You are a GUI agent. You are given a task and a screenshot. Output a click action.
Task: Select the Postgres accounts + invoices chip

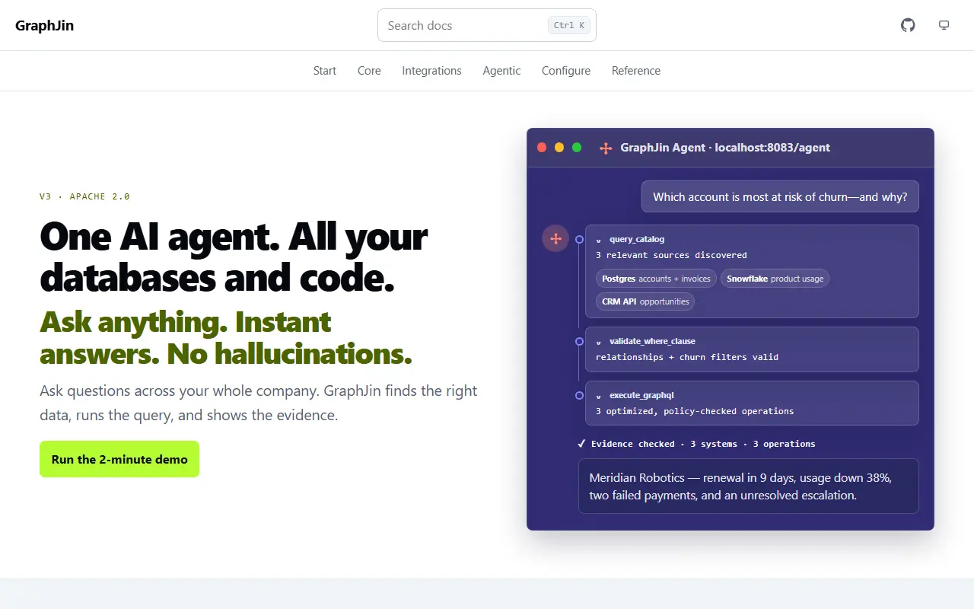[656, 279]
